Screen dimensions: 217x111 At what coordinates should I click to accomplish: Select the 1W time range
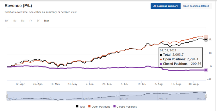6,21
